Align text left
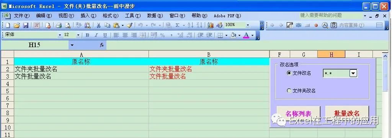Screen dimensions: 392x138 [x=116, y=35]
